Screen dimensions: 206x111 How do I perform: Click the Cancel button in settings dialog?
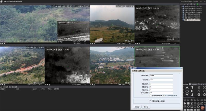(145, 107)
